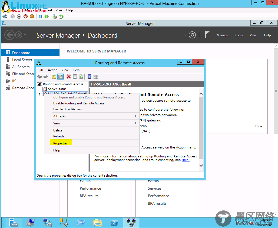The image size is (278, 228).
Task: Go back in Server Manager navigation
Action: 9,35
